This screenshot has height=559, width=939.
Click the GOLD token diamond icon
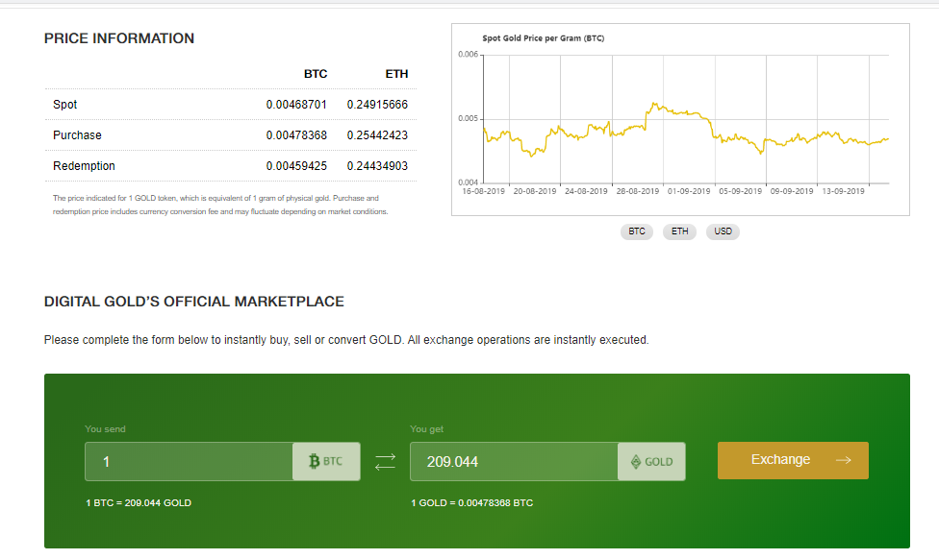point(636,462)
